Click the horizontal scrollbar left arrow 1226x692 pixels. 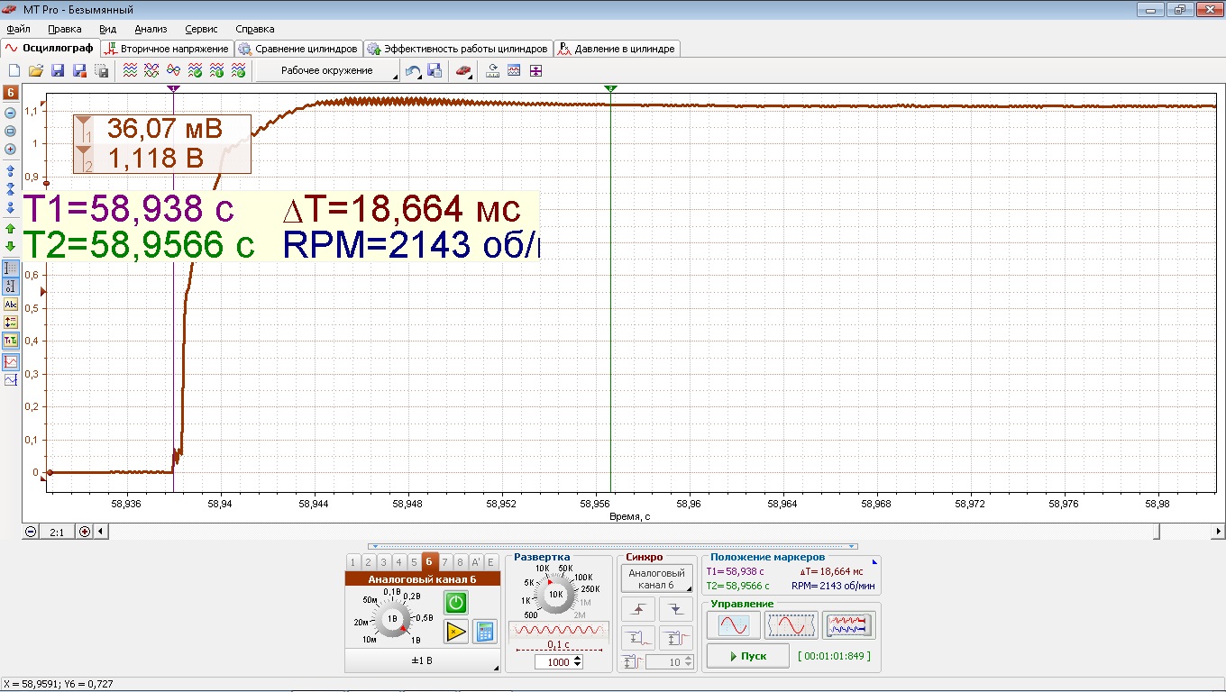coord(100,532)
